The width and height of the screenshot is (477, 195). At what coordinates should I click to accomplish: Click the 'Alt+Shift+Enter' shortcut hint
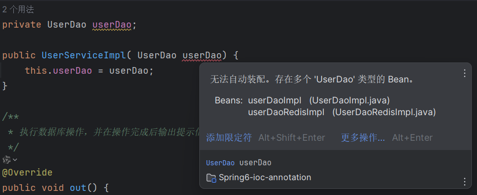292,138
